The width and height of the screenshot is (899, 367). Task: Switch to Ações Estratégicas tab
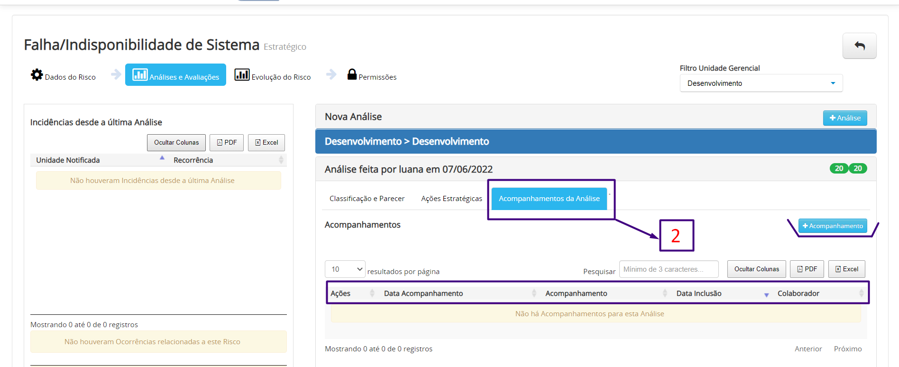(x=451, y=199)
